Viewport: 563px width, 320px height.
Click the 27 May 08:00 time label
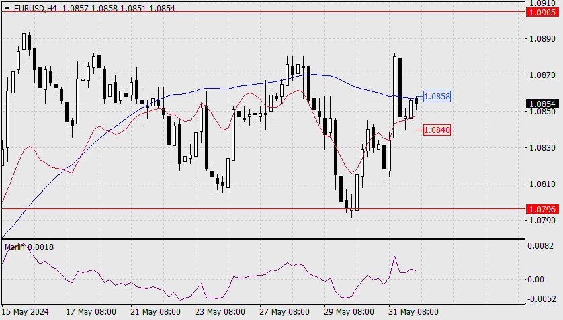point(284,311)
